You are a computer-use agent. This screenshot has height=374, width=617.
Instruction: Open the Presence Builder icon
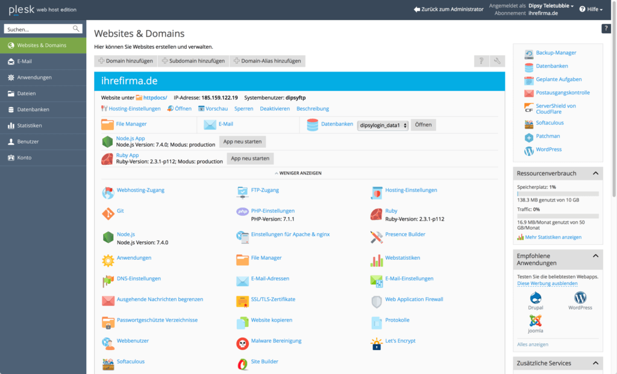376,237
